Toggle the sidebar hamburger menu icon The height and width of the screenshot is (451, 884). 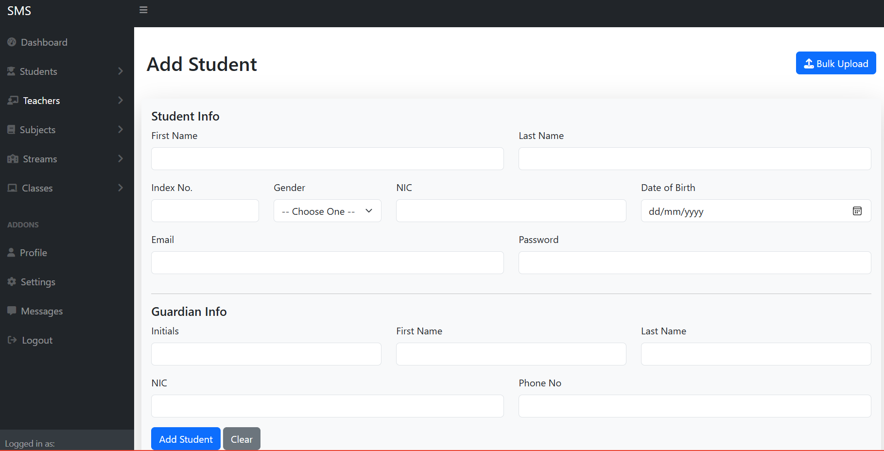click(x=143, y=10)
